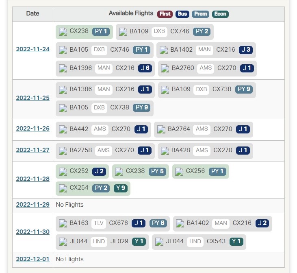297x273 pixels.
Task: Click the MAN layover chip after BA1396
Action: click(104, 68)
